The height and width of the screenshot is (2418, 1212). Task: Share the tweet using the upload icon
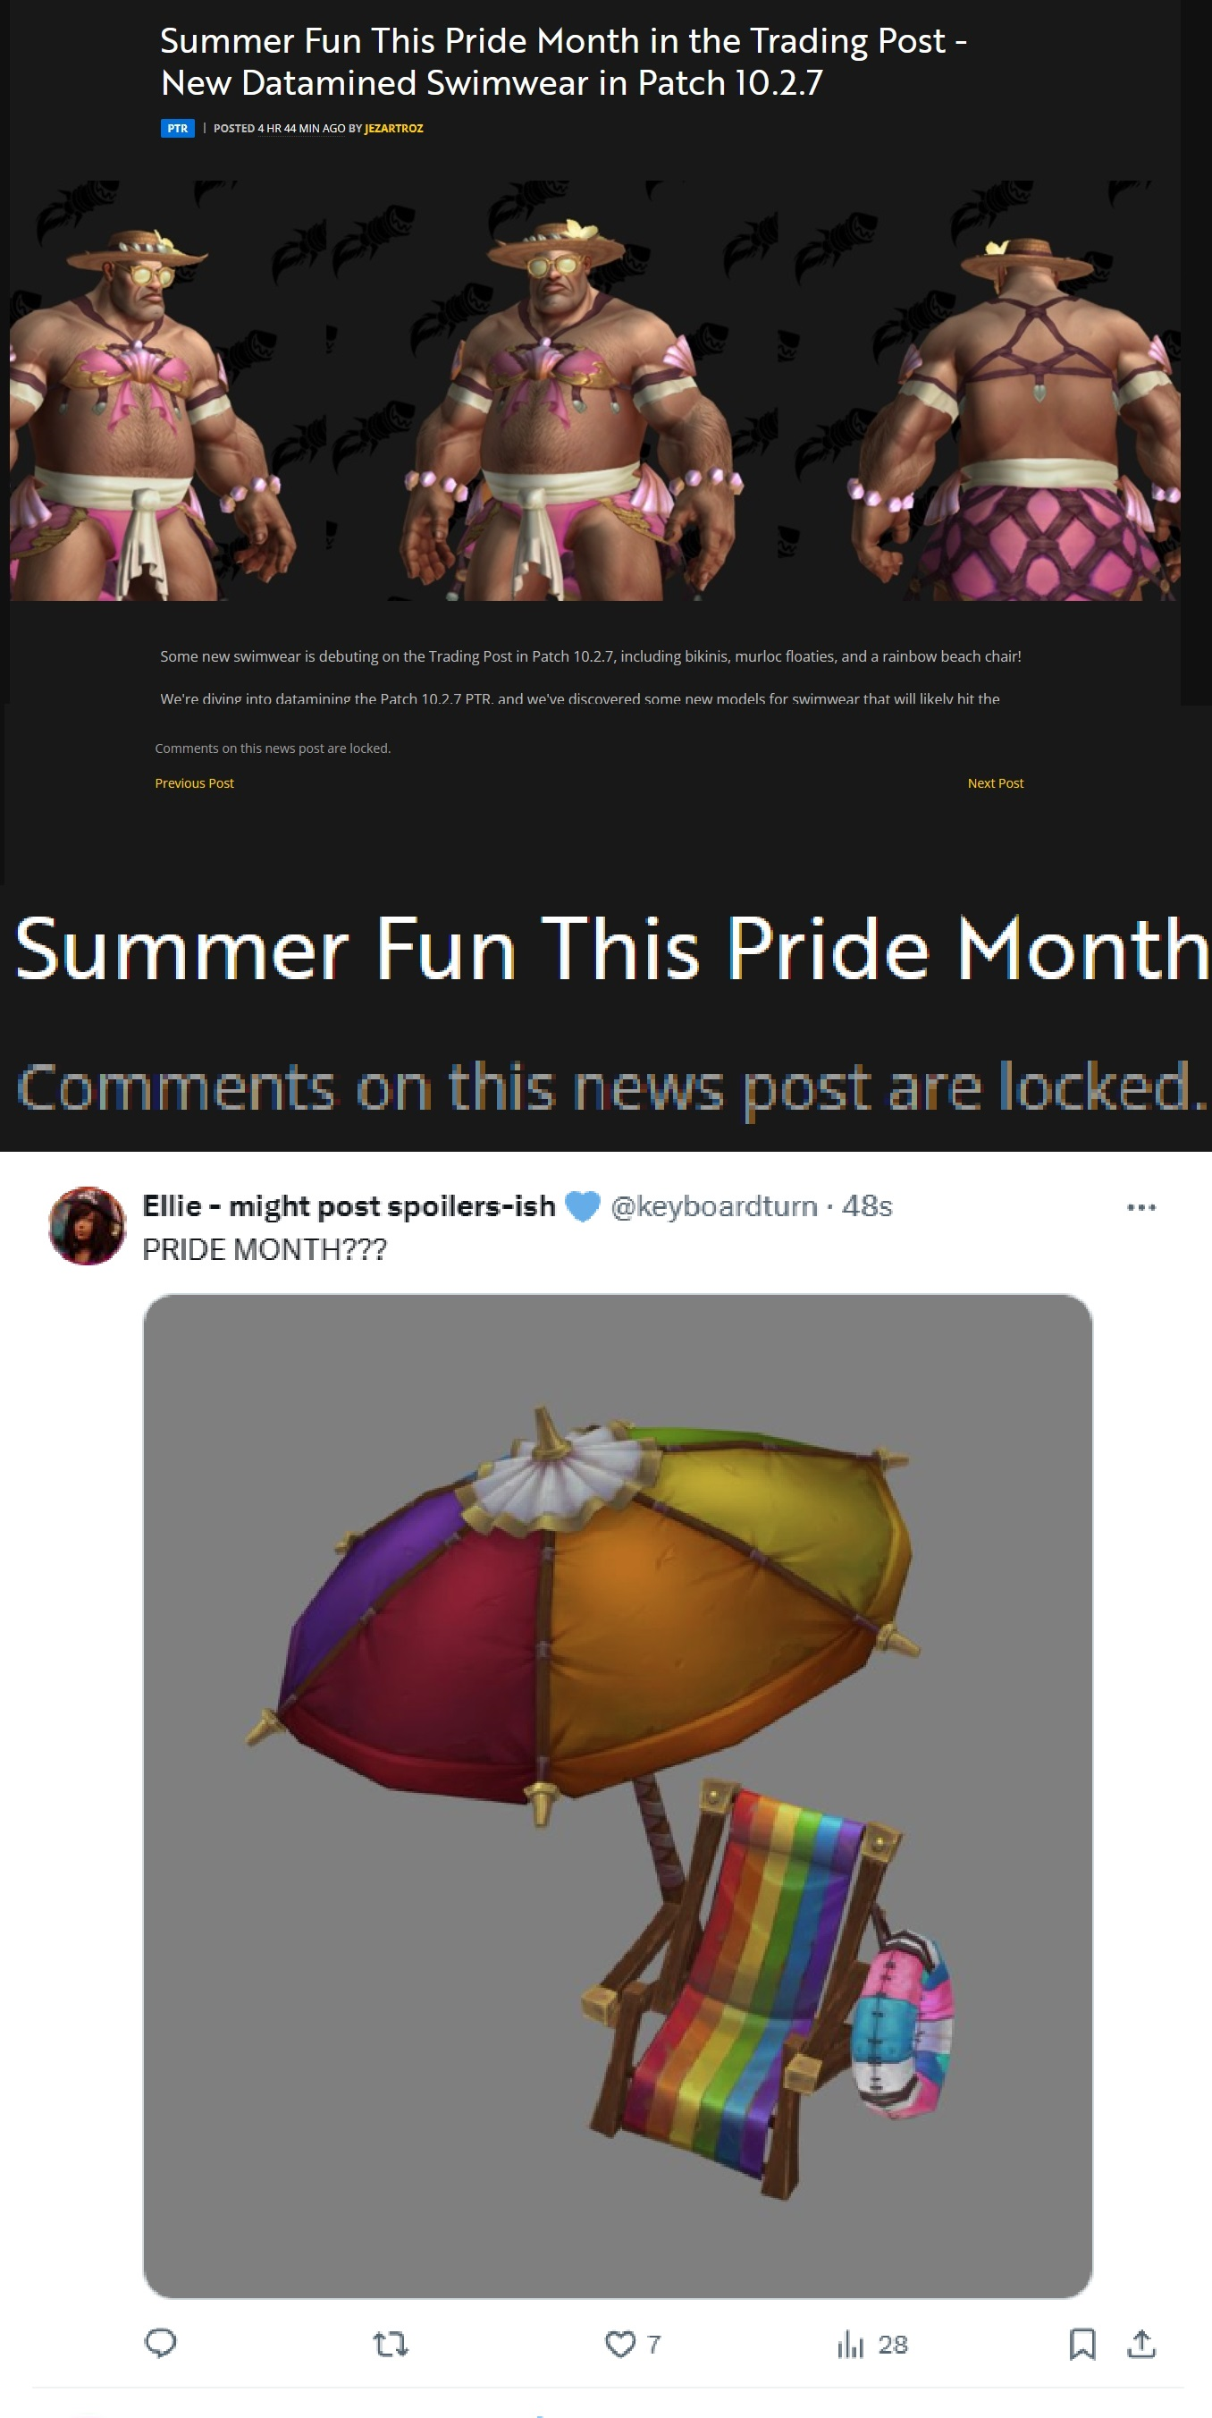tap(1140, 2344)
